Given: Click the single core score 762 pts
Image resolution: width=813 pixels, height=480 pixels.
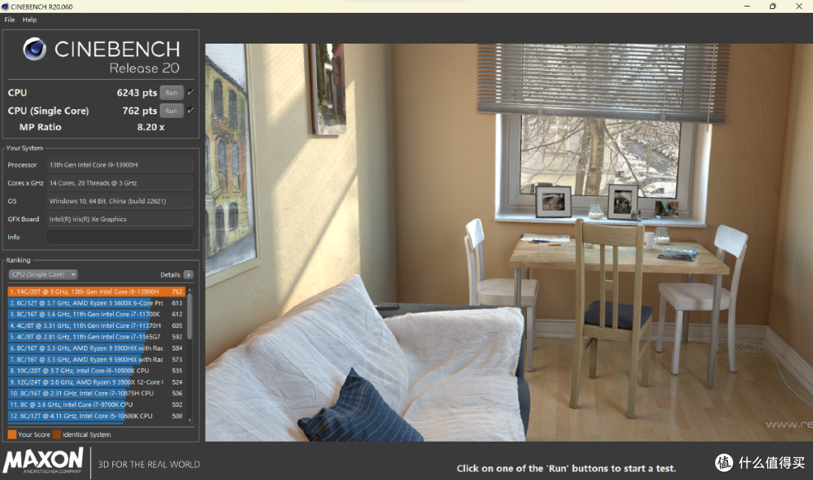Looking at the screenshot, I should click(139, 111).
